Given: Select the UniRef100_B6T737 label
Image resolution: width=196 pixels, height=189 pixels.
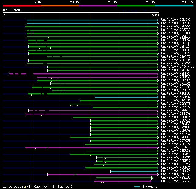Looking at the screenshot, I should pyautogui.click(x=176, y=134).
